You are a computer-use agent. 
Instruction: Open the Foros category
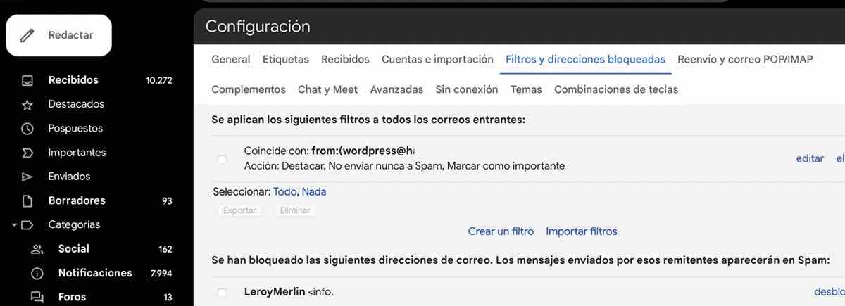pyautogui.click(x=72, y=297)
